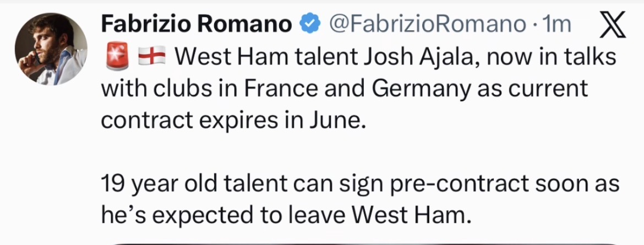Screen dimensions: 644x245
Task: Click the 1m timestamp
Action: [556, 25]
